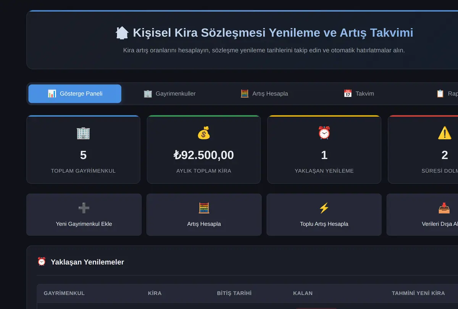Viewport: 458px width, 309px height.
Task: Open the Toplam Gayrimenkul stat card
Action: [83, 149]
